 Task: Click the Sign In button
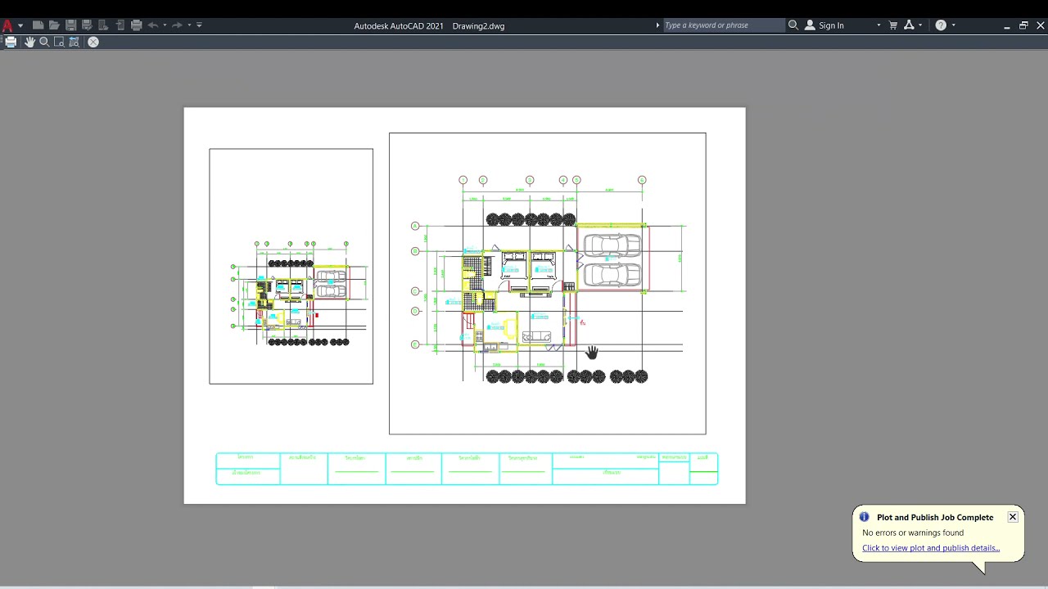(824, 25)
